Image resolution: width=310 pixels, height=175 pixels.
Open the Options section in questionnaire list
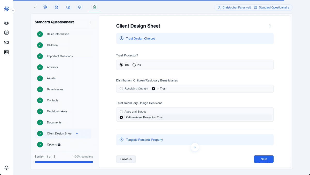coord(53,145)
